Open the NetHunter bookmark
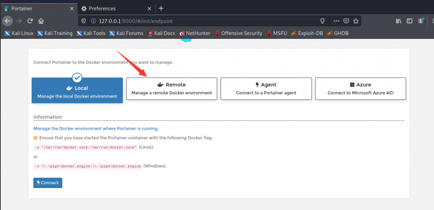The height and width of the screenshot is (210, 434). 195,33
